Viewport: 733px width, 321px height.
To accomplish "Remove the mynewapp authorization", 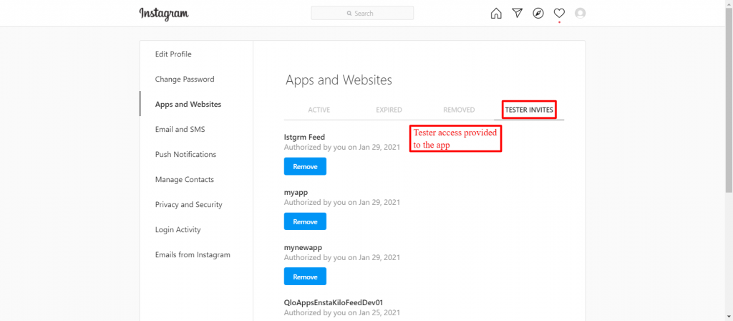I will [x=305, y=277].
